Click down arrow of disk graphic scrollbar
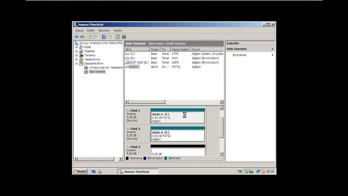Screen dimensions: 348x196 click(x=221, y=154)
